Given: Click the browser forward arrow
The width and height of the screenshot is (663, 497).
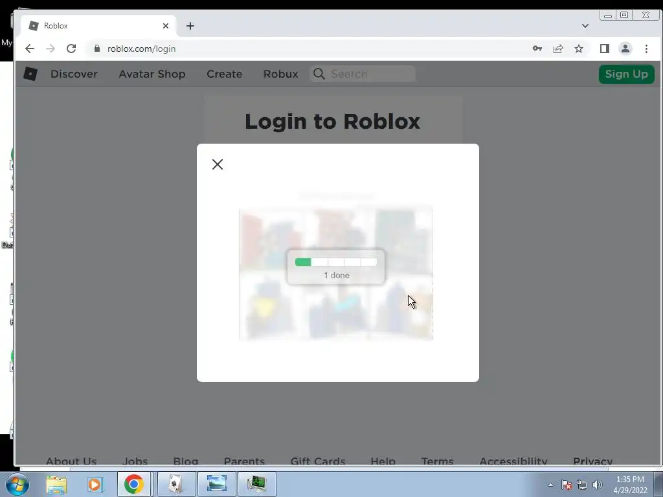Looking at the screenshot, I should pyautogui.click(x=51, y=49).
